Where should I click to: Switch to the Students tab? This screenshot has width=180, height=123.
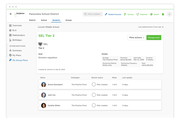coord(56,20)
